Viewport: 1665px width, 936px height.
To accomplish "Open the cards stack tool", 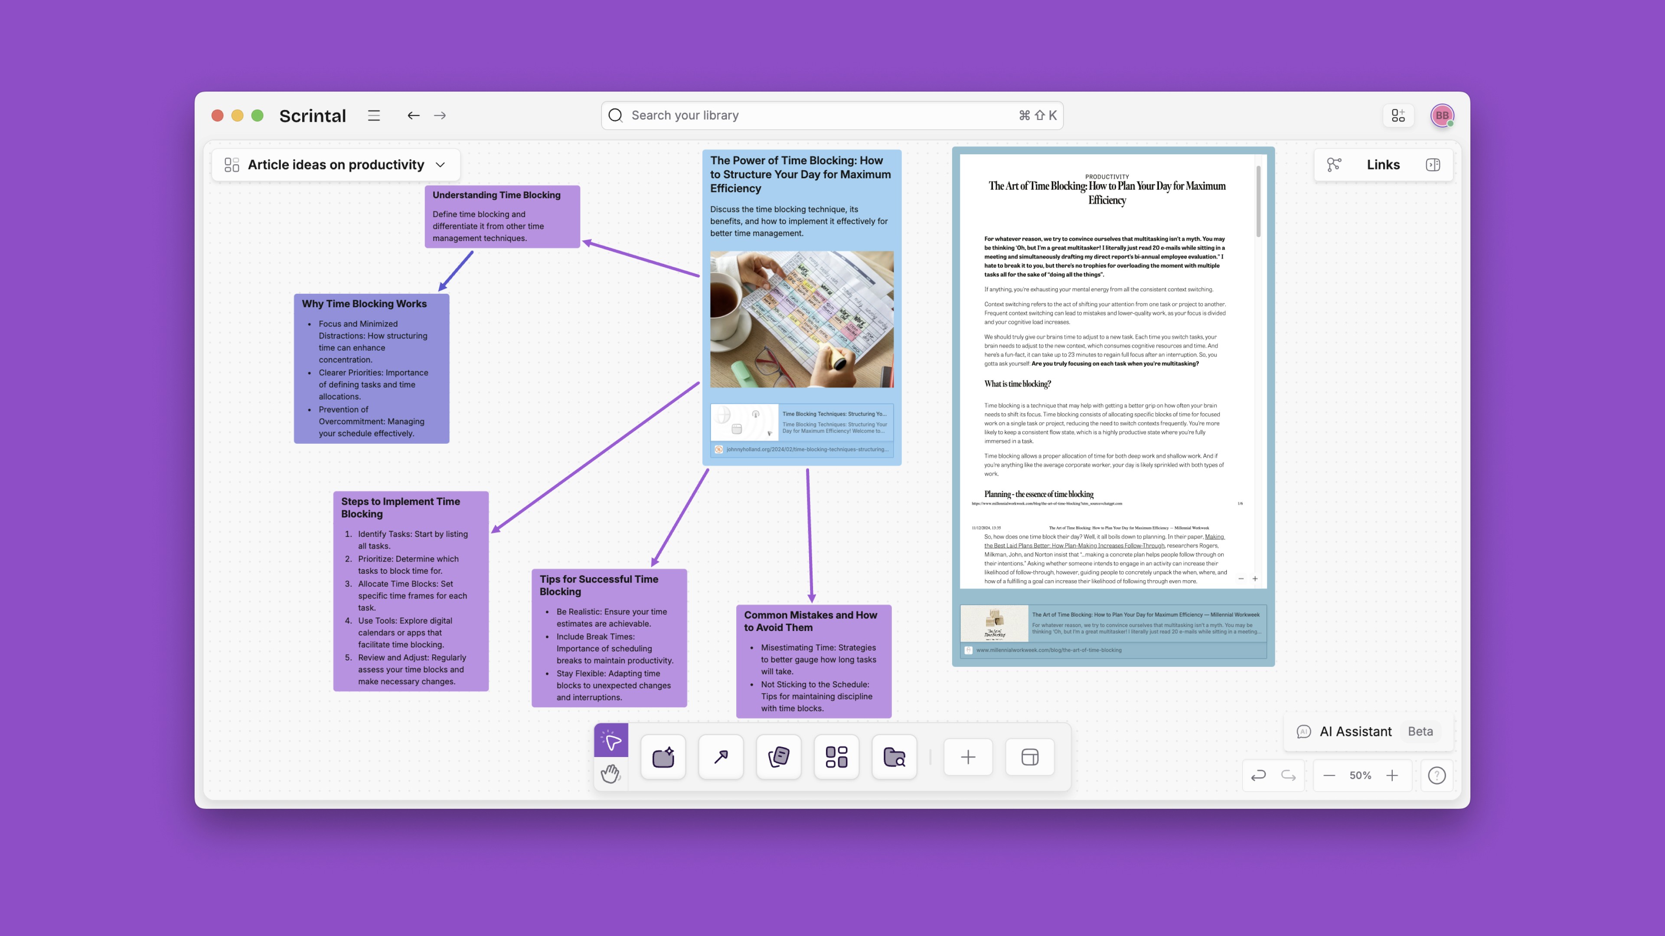I will [778, 757].
